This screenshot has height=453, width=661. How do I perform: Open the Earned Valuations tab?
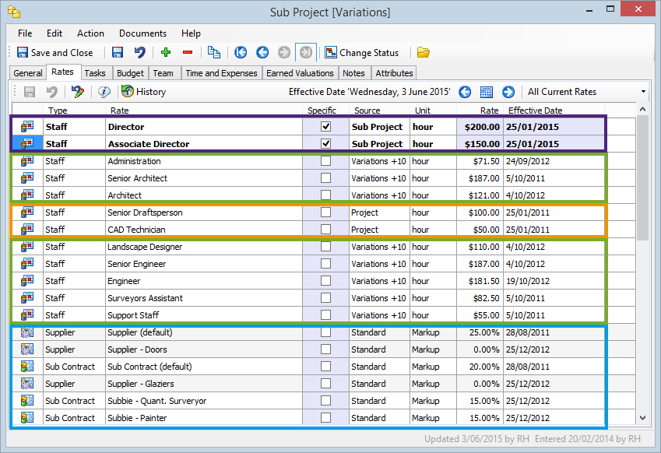[x=300, y=73]
